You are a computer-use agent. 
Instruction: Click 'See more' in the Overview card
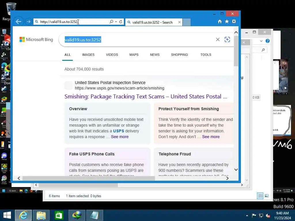click(120, 137)
